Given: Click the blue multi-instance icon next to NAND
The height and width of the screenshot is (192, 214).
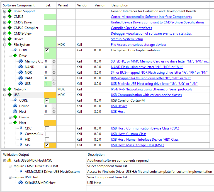Looking at the screenshot, I should click(21, 67).
